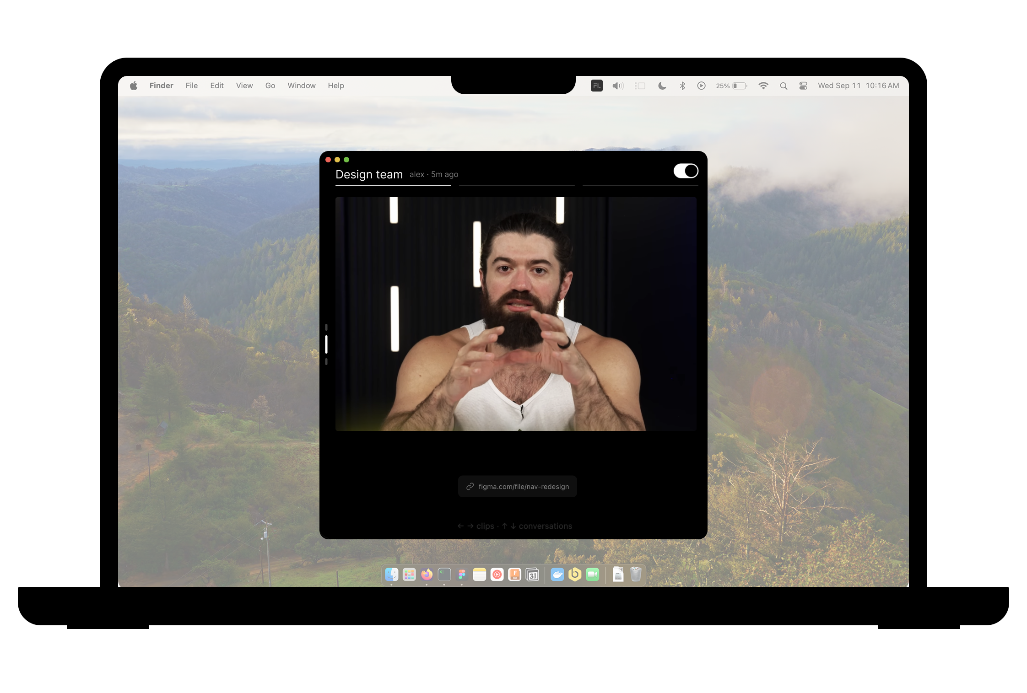Screen dimensions: 1027x693
Task: Click the Design team conversation title
Action: coord(369,174)
